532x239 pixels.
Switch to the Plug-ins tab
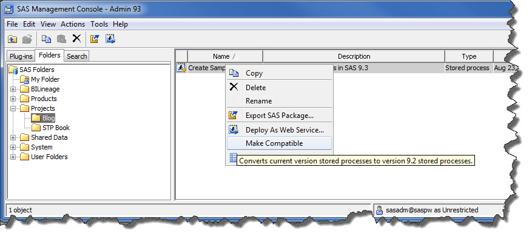tap(21, 56)
